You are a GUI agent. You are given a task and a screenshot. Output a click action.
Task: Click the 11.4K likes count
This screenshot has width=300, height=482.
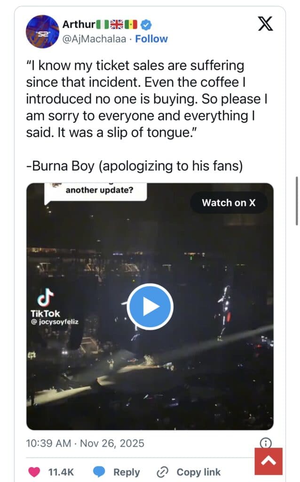pyautogui.click(x=60, y=472)
